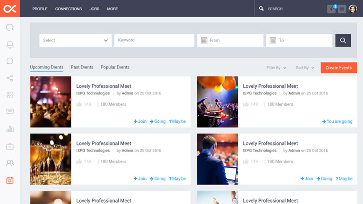Screen dimensions: 363x204
Task: Open the JOBS menu
Action: click(95, 9)
